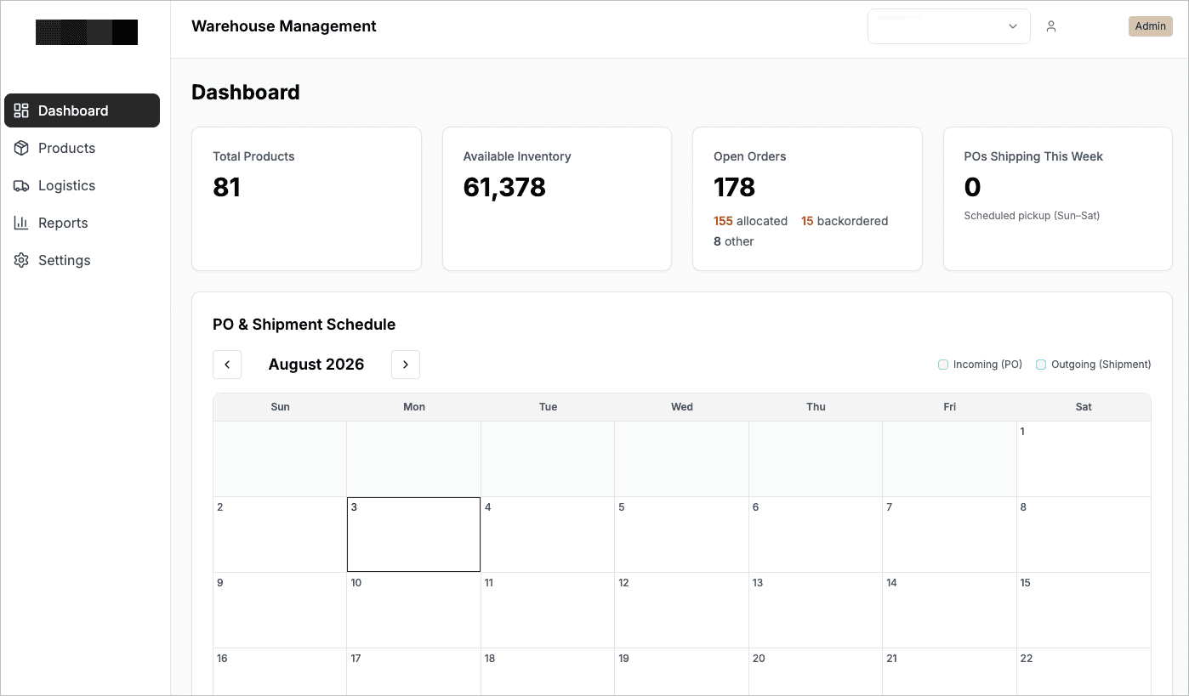Viewport: 1189px width, 696px height.
Task: Click the August 1 Saturday cell
Action: click(x=1084, y=459)
